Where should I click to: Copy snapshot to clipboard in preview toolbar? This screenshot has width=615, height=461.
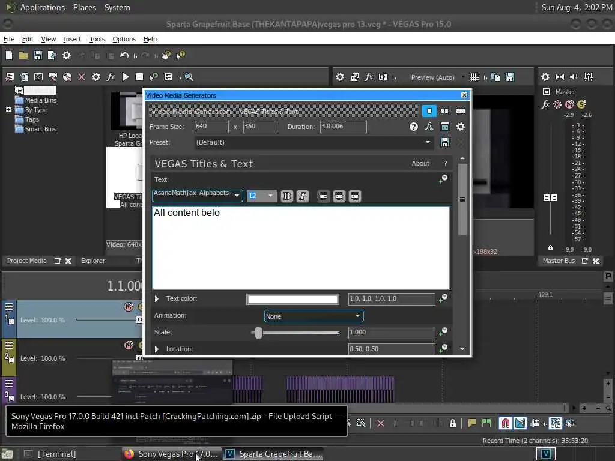click(495, 77)
